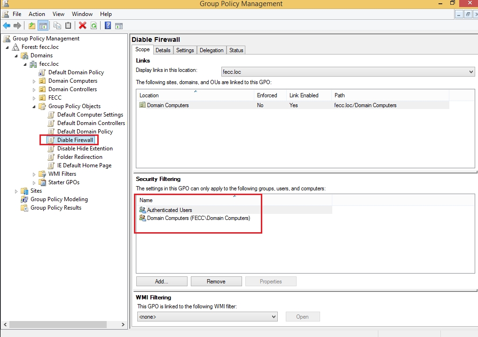
Task: Click the Link Enabled column header
Action: tap(309, 95)
